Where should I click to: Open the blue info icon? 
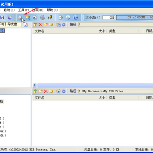pos(68,17)
